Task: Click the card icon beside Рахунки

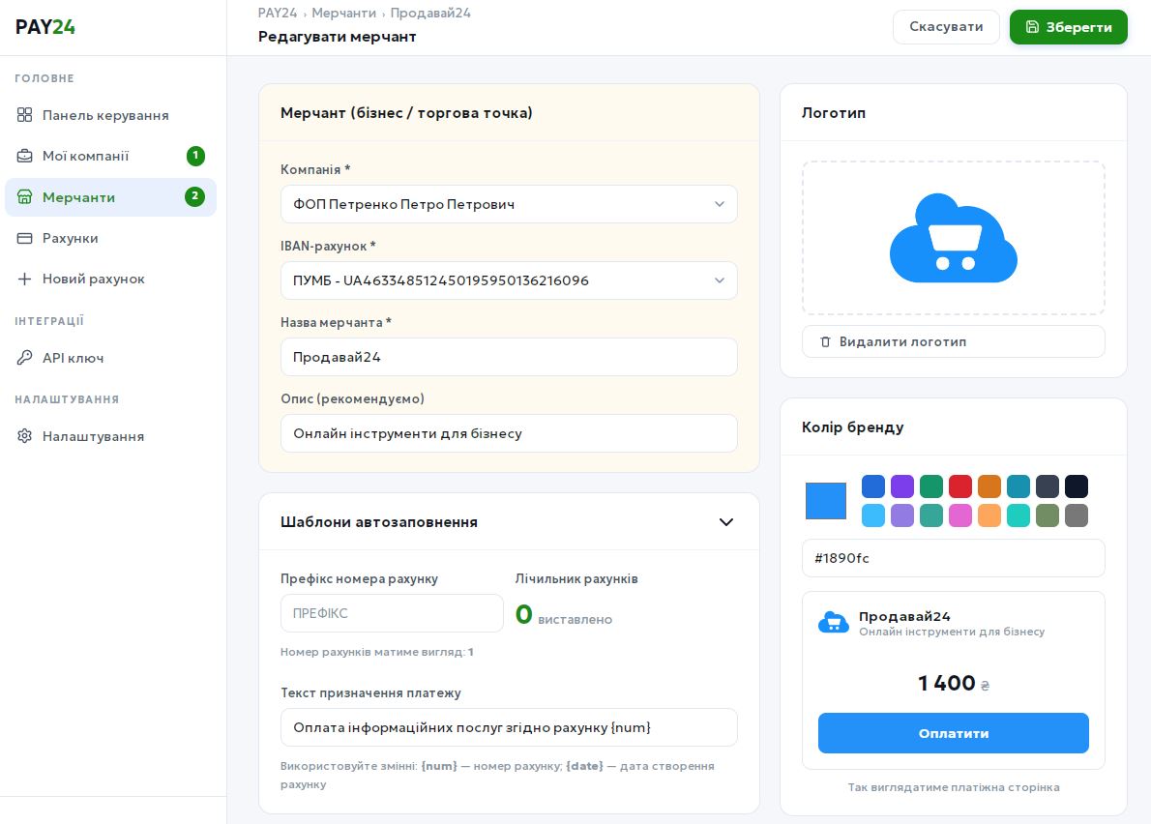Action: (x=25, y=238)
